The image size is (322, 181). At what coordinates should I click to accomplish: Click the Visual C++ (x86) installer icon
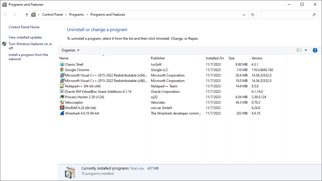click(62, 81)
